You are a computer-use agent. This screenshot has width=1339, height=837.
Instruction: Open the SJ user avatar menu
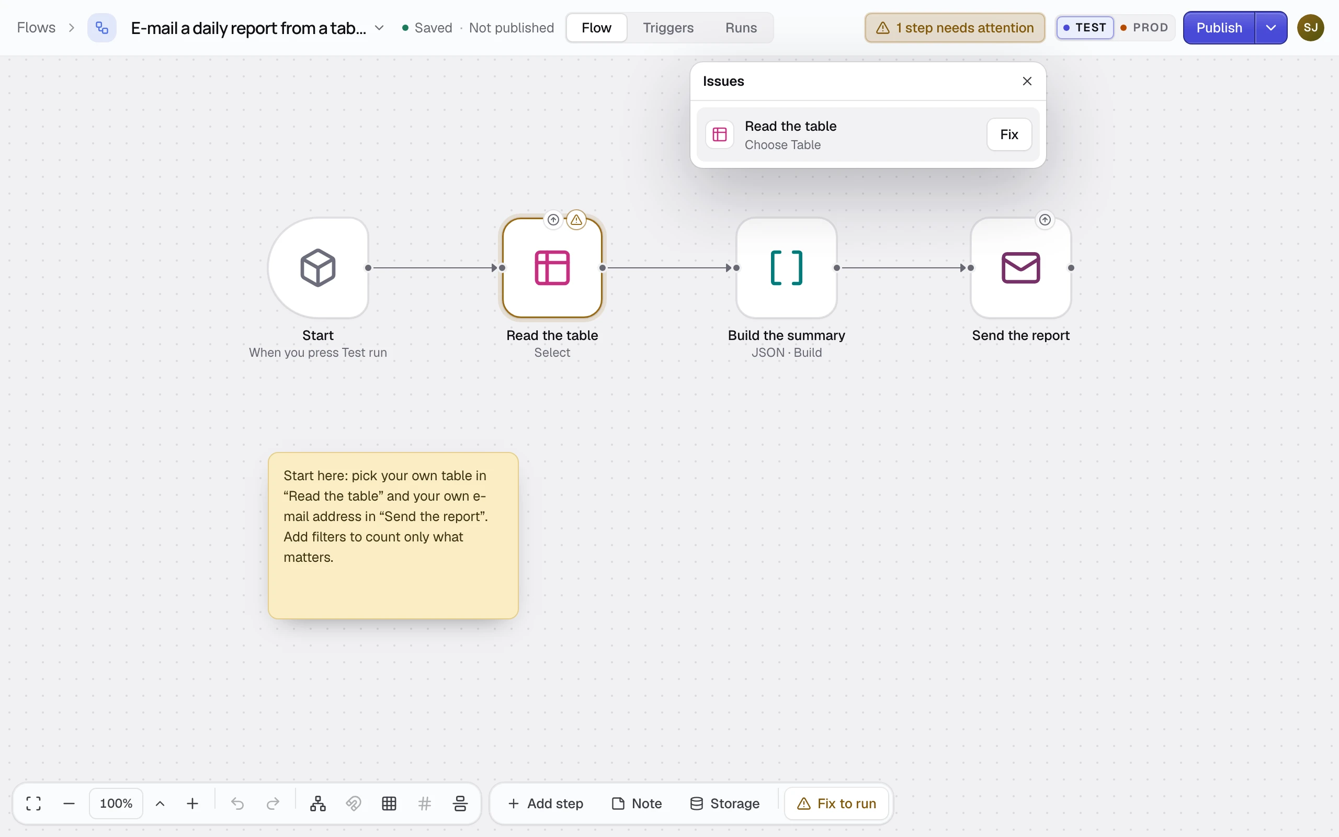point(1311,28)
